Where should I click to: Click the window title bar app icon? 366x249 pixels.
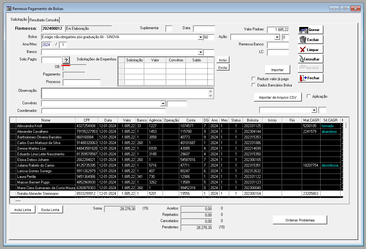(8, 8)
